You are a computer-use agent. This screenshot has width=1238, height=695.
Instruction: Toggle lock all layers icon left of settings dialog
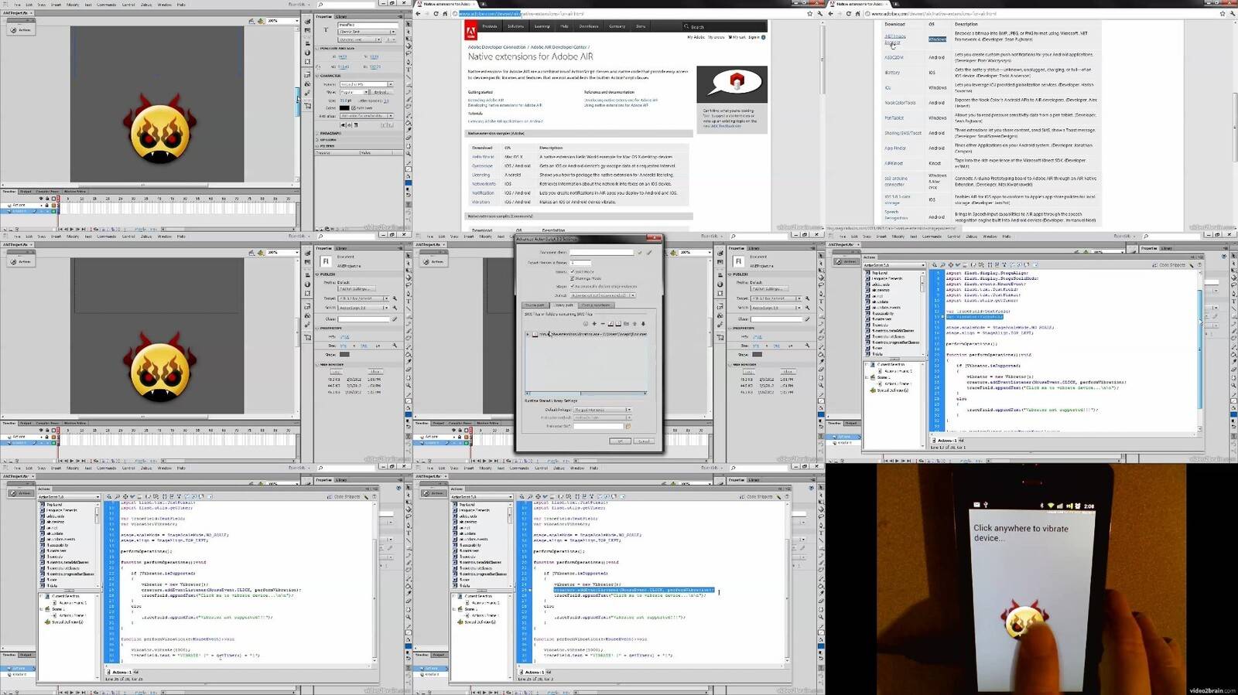pyautogui.click(x=460, y=430)
